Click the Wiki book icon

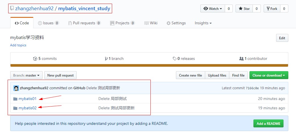[x=146, y=23]
